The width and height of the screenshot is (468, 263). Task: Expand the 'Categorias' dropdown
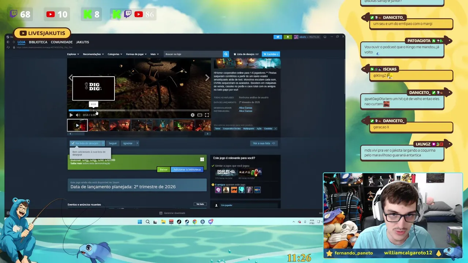[x=115, y=54]
